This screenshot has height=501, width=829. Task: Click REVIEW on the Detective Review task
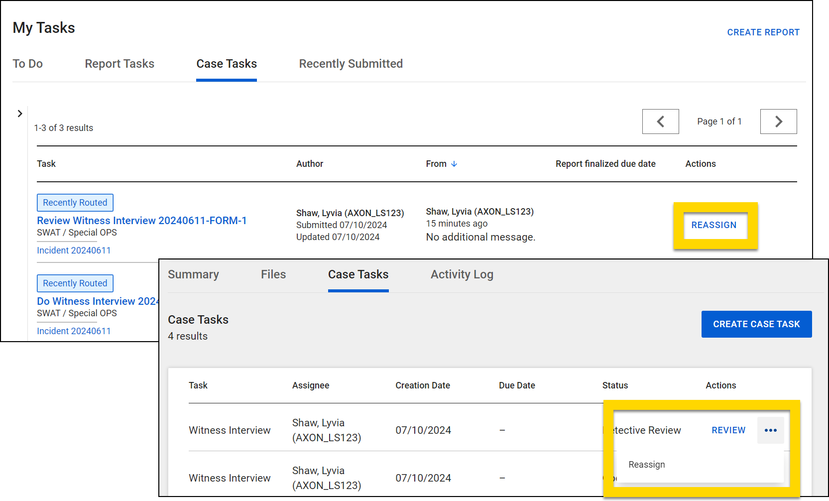[x=728, y=430]
